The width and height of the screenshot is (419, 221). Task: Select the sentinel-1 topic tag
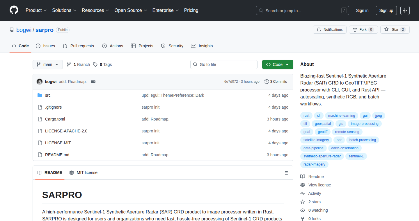[x=356, y=156]
